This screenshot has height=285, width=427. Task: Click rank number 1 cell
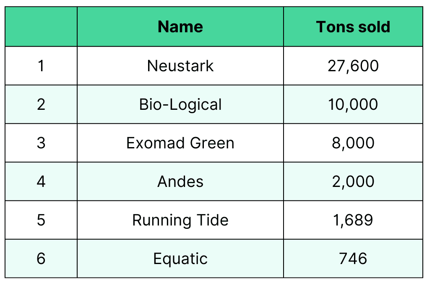pyautogui.click(x=41, y=66)
